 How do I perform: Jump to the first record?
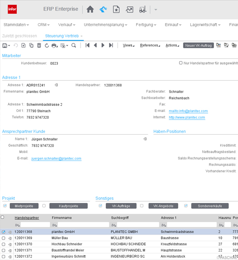(88, 45)
